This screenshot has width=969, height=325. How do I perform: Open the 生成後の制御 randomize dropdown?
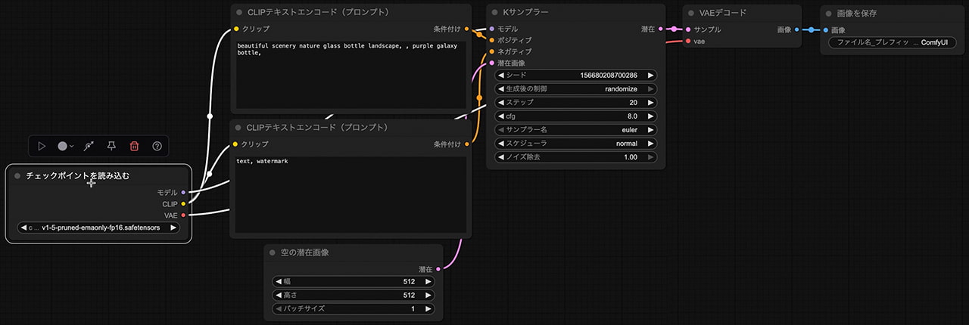coord(575,89)
